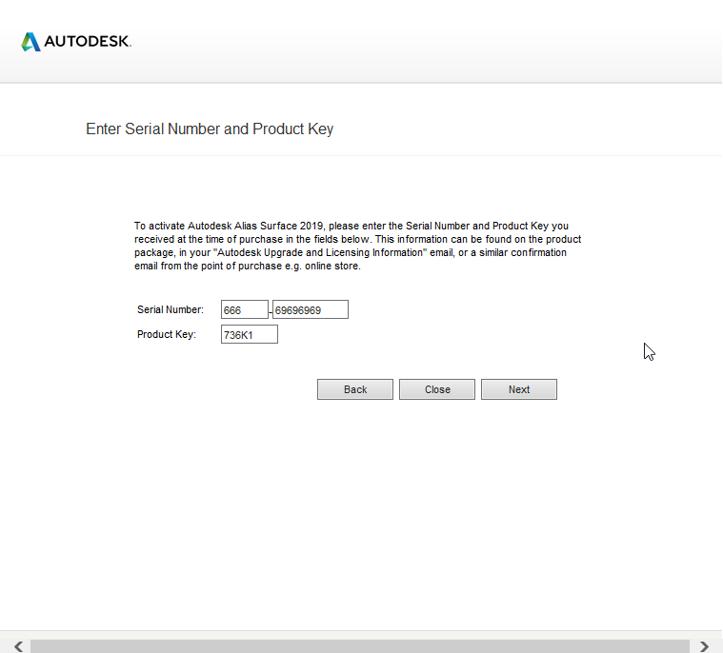Focus the serial number prefix field 666
The image size is (723, 653).
pyautogui.click(x=245, y=309)
